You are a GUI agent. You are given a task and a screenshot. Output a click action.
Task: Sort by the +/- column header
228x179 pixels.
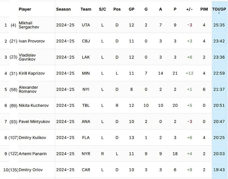pyautogui.click(x=190, y=9)
